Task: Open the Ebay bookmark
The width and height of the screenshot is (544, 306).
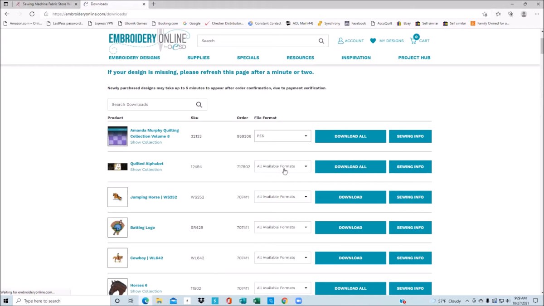Action: [x=404, y=23]
